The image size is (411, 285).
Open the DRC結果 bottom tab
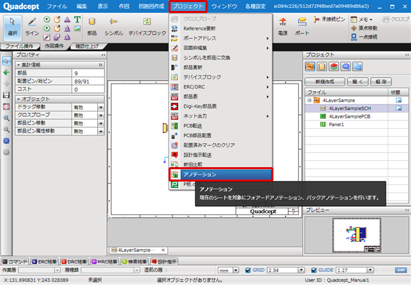click(74, 262)
